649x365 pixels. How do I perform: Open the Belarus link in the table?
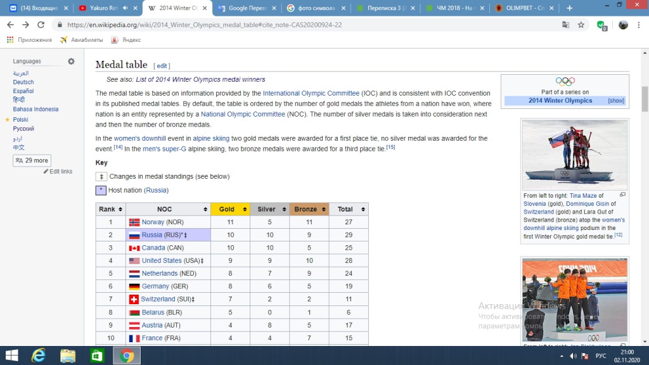(x=153, y=312)
